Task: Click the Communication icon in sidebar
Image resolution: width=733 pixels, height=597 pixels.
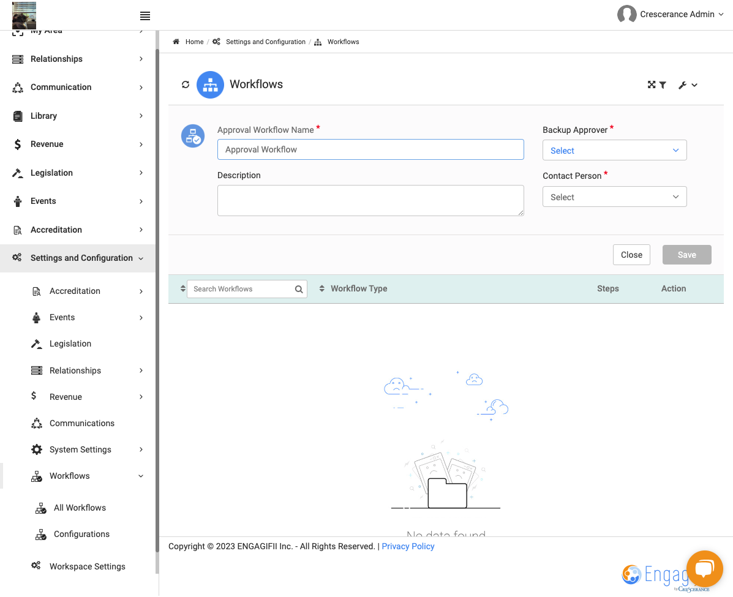Action: [x=18, y=88]
